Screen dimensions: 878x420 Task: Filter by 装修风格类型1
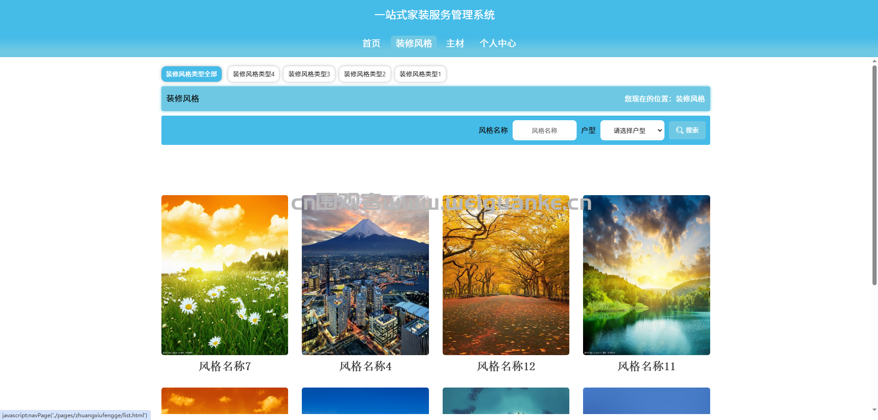[x=420, y=74]
